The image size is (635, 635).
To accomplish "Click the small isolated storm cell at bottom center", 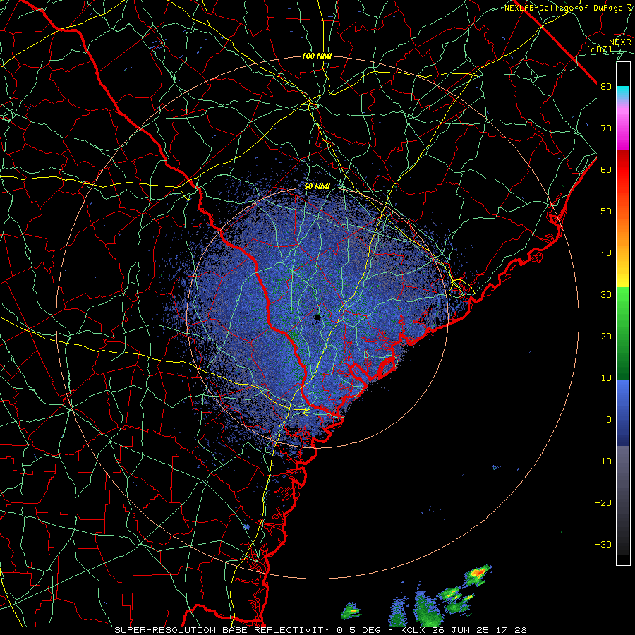I will pos(351,611).
